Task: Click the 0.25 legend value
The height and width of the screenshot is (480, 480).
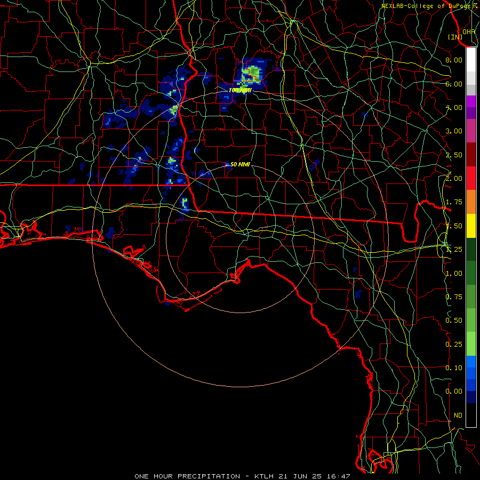Action: [454, 345]
